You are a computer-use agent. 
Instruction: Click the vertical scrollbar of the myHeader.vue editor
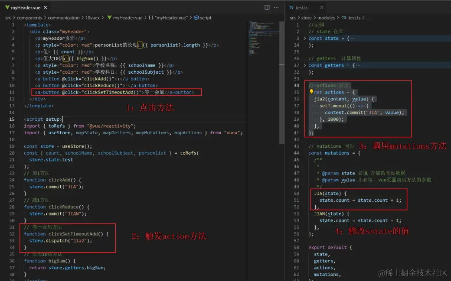(281, 83)
